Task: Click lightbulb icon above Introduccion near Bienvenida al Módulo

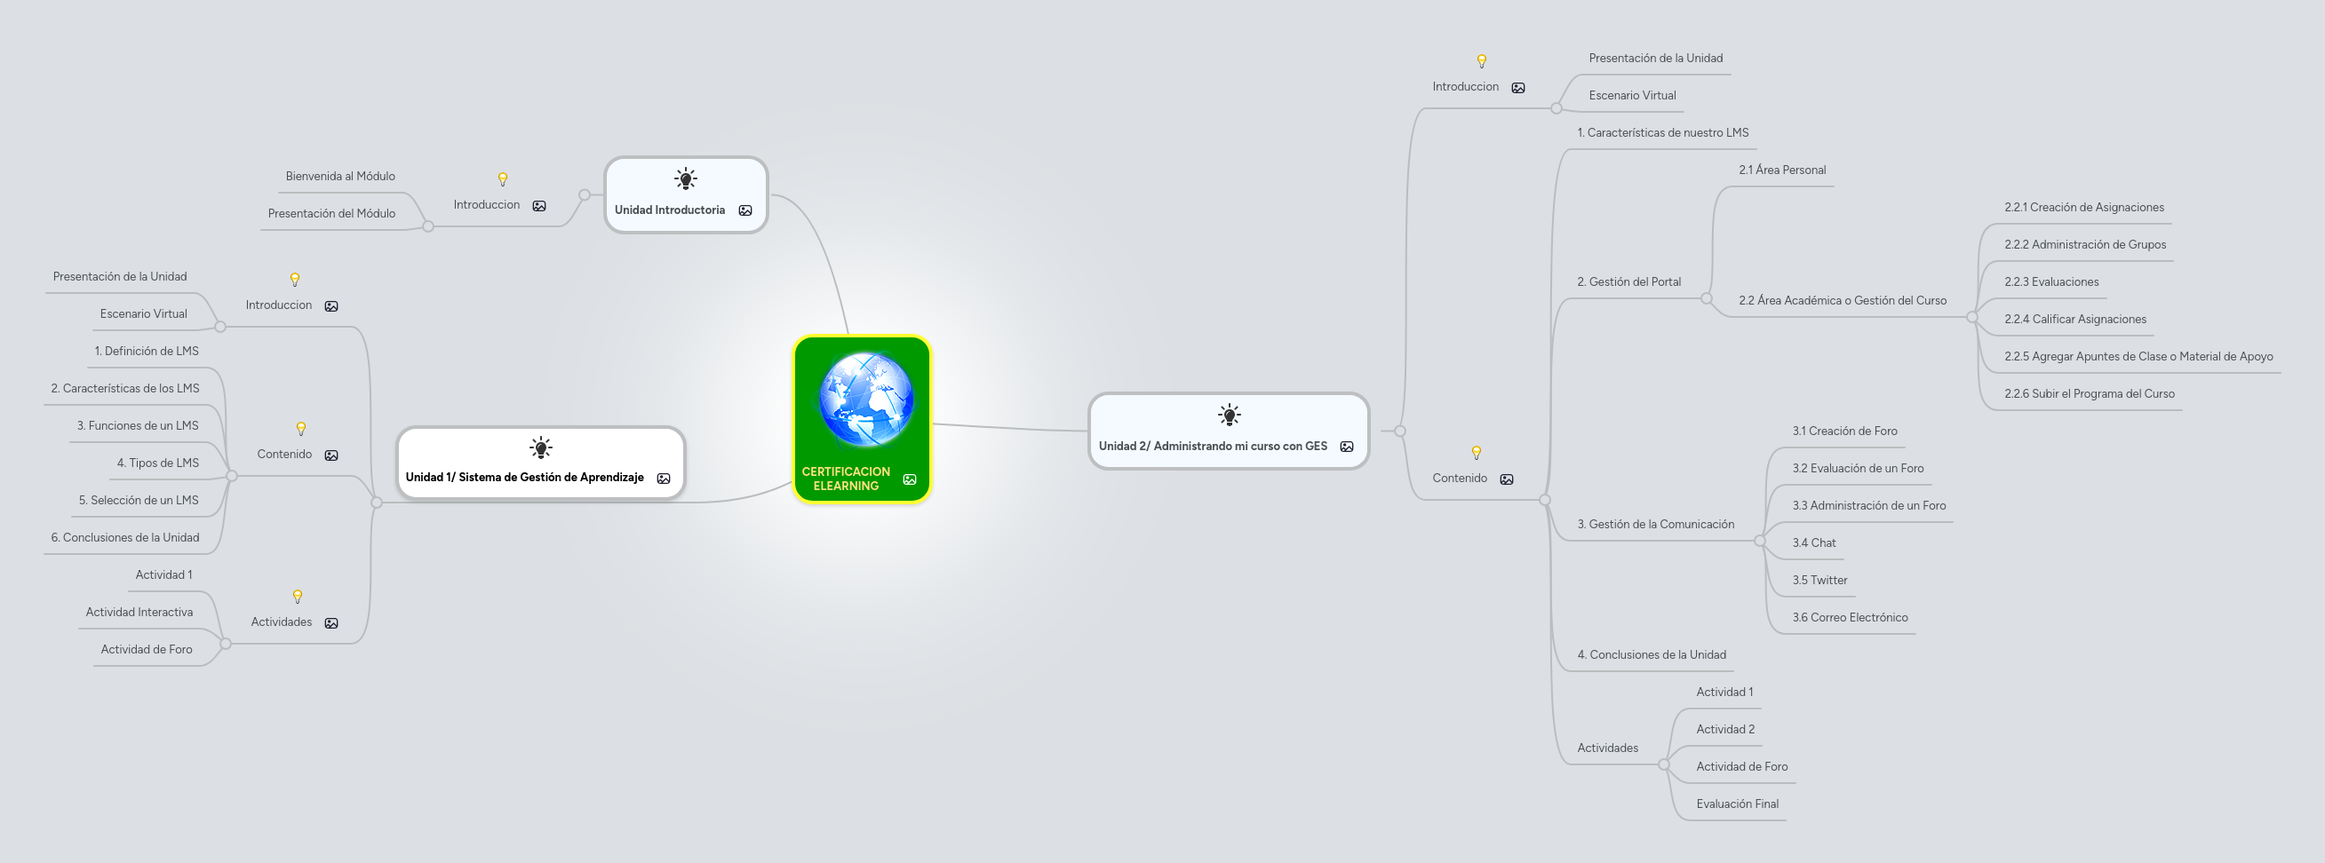Action: (x=503, y=178)
